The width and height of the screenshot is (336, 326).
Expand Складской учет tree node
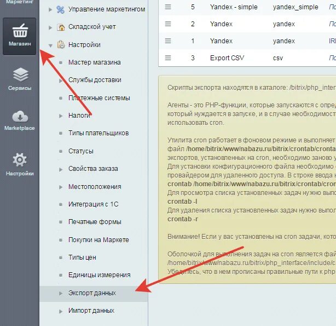point(50,27)
